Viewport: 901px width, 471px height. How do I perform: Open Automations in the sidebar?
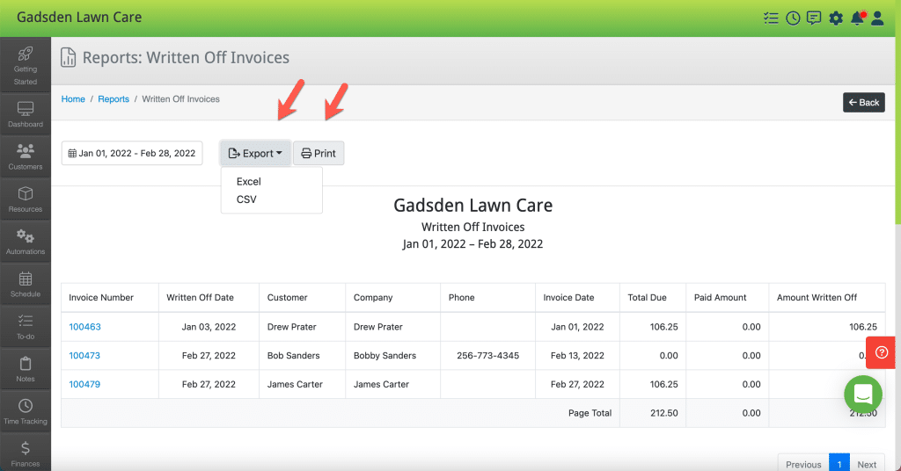point(26,242)
